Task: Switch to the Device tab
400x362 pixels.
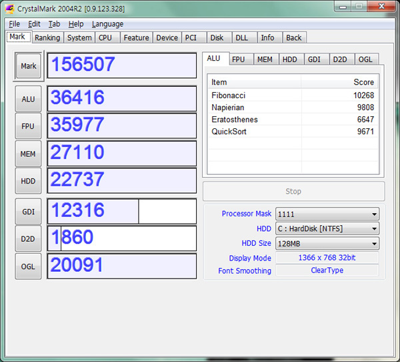Action: click(167, 37)
